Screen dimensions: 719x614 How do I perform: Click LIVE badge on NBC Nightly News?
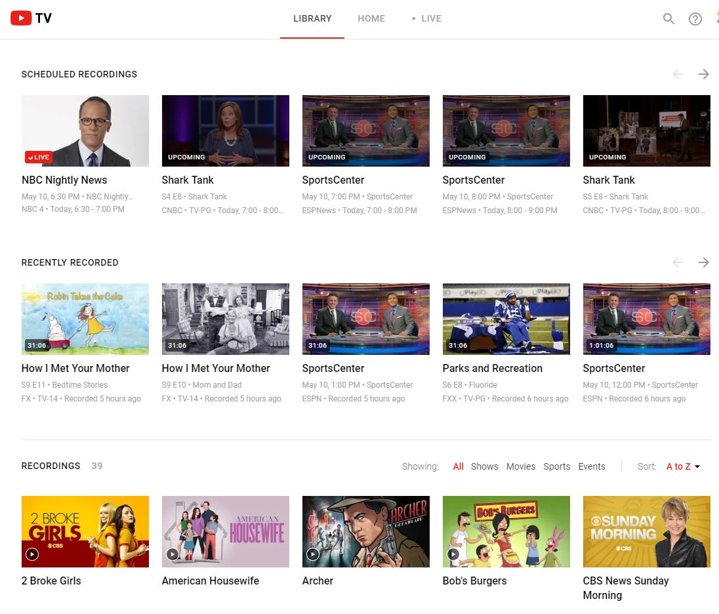click(39, 157)
